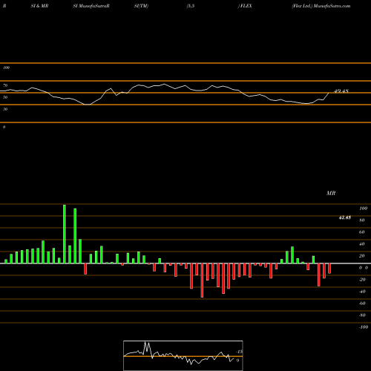Image resolution: width=371 pixels, height=371 pixels.
Task: Click the MR axis label '20'
Action: pyautogui.click(x=362, y=256)
